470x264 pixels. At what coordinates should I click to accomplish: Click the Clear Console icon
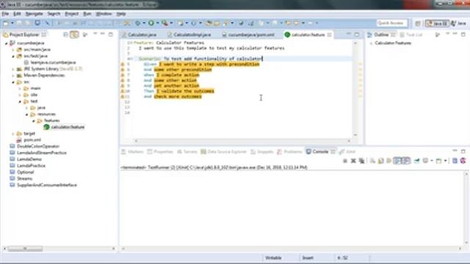click(372, 161)
